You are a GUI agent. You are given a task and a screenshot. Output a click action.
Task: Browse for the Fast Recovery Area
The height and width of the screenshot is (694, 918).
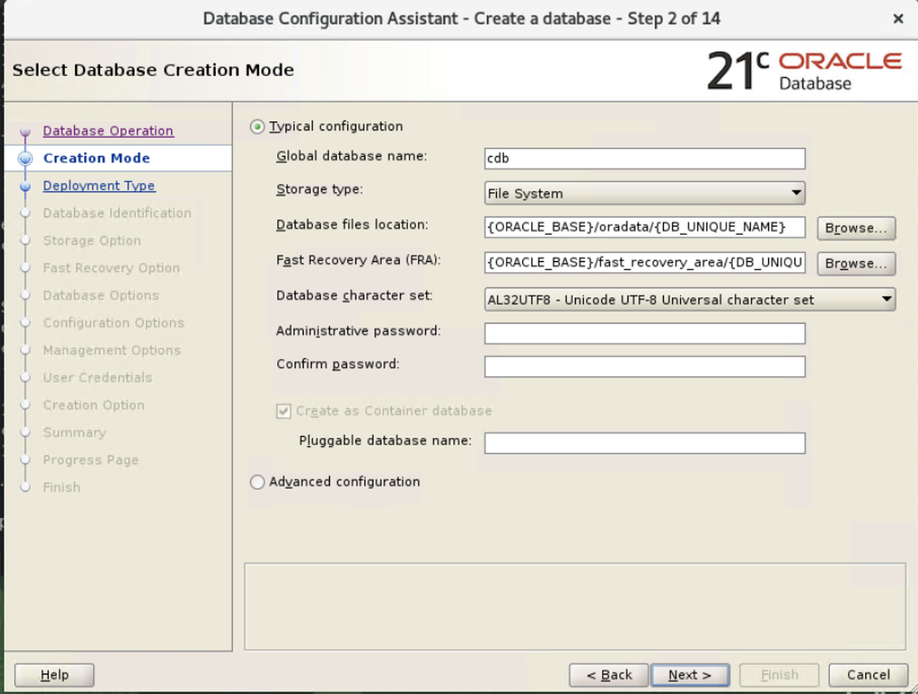pos(856,264)
